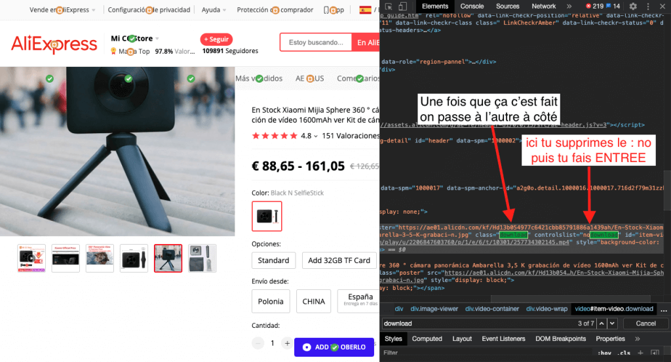Cancel the DevTools search
The image size is (671, 362).
coord(645,323)
